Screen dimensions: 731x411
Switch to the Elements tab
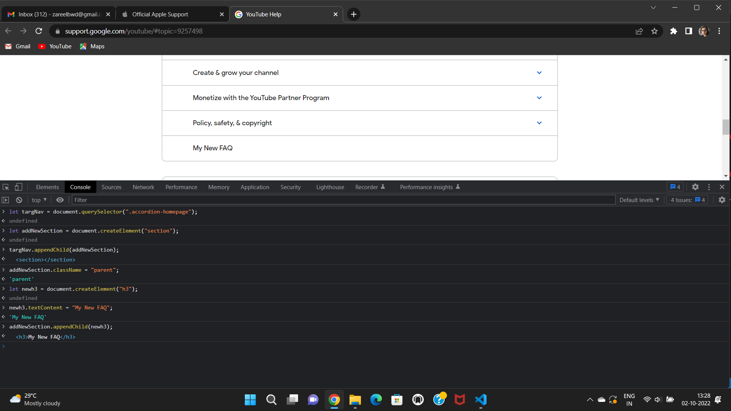(x=48, y=187)
